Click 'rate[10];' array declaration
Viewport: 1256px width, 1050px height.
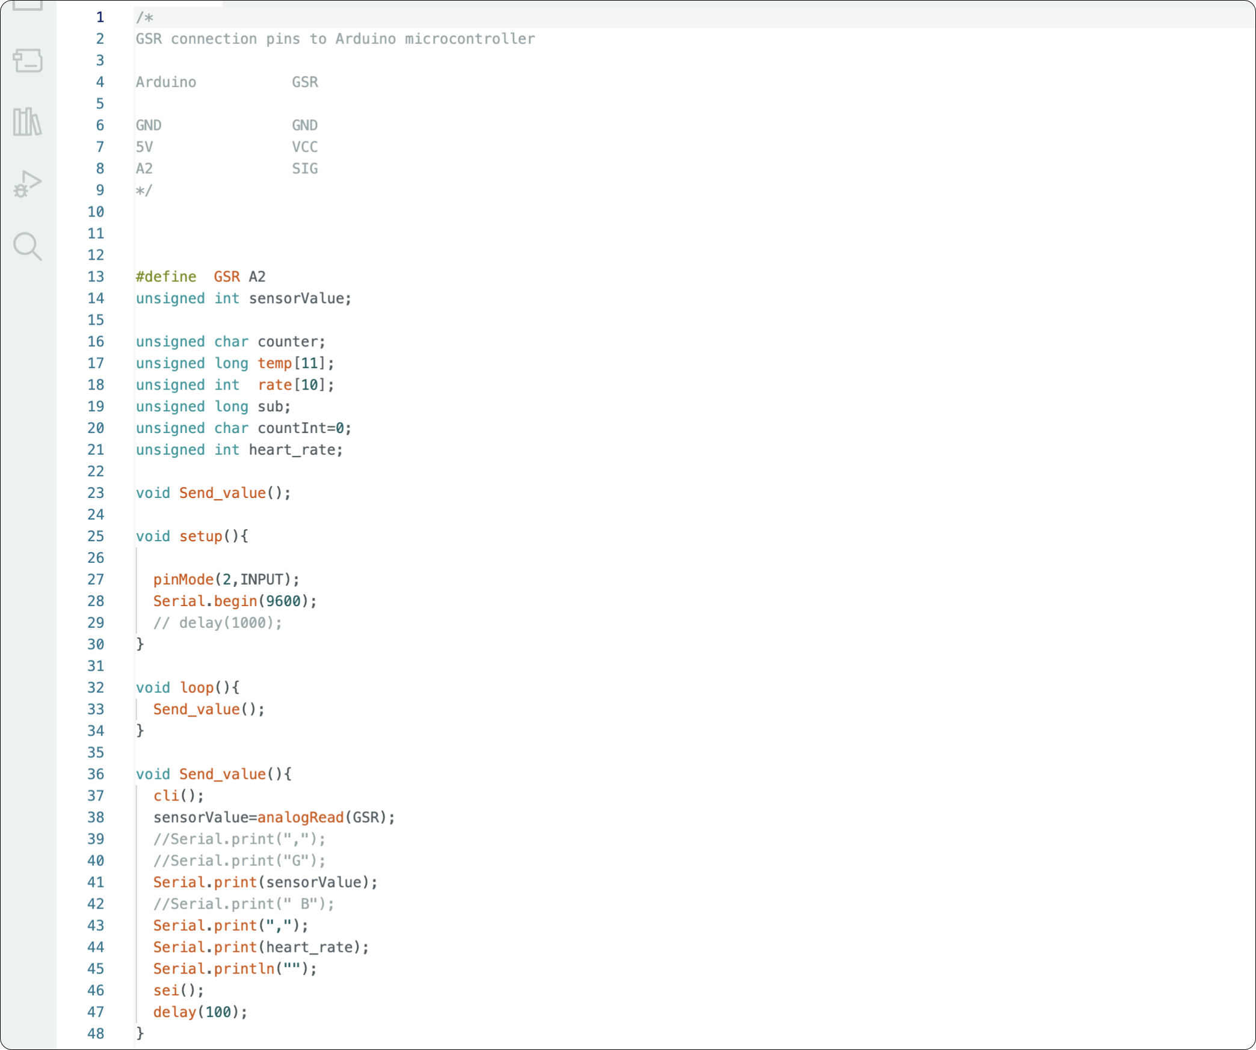pos(296,385)
